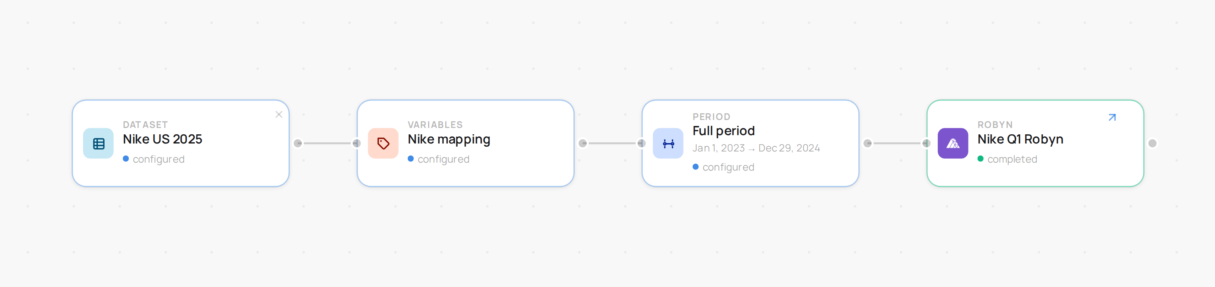
Task: Click the Robyn node input connector
Action: tap(927, 143)
